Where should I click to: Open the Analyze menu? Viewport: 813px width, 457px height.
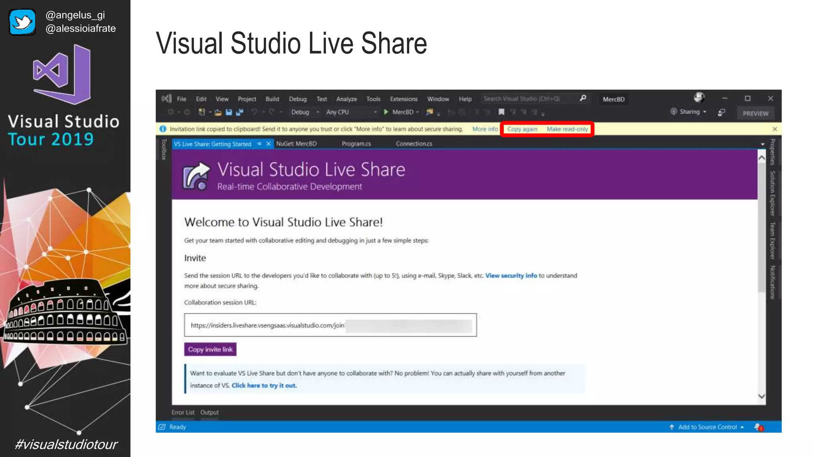347,99
